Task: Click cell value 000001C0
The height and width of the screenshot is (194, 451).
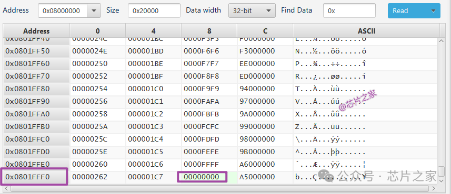Action: [x=146, y=89]
